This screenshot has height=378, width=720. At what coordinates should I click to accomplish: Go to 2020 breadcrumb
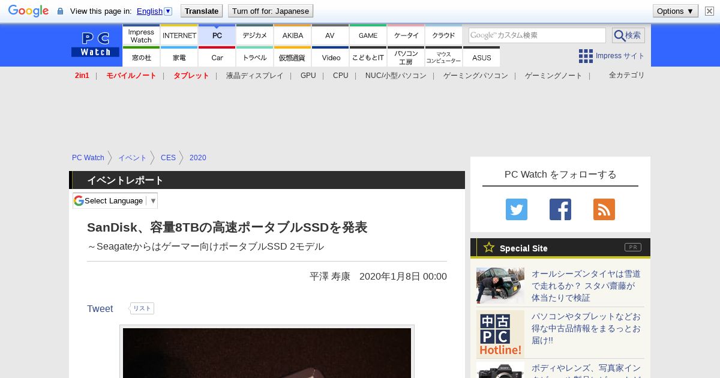point(197,158)
